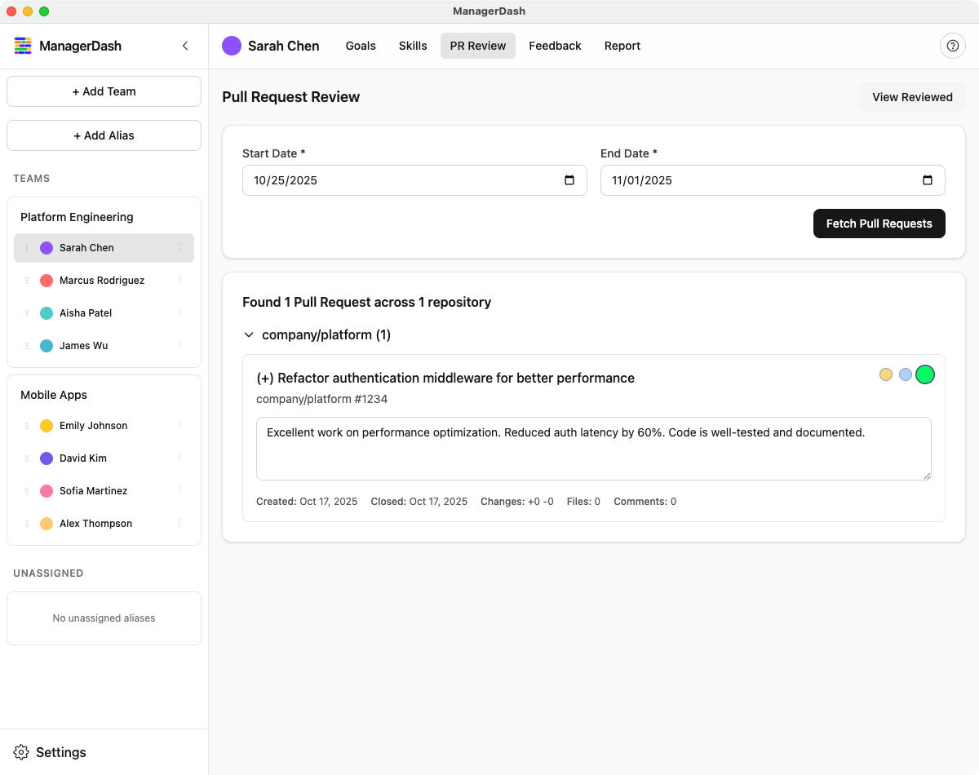Viewport: 979px width, 775px height.
Task: Click the View Reviewed button
Action: pyautogui.click(x=911, y=97)
